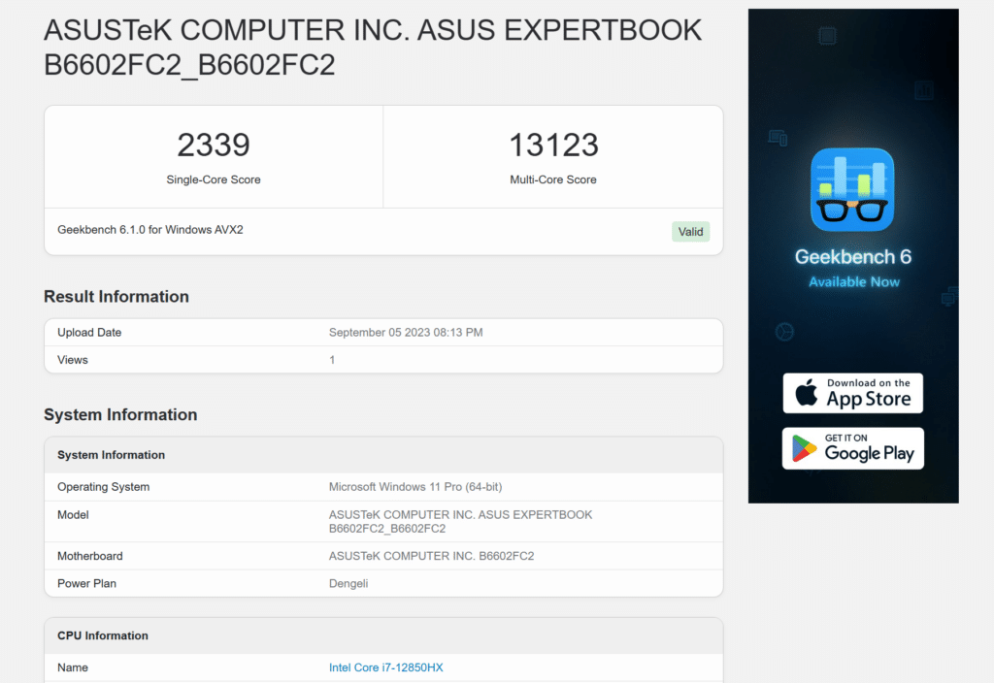
Task: Click the multi-core score 13123
Action: click(x=553, y=146)
